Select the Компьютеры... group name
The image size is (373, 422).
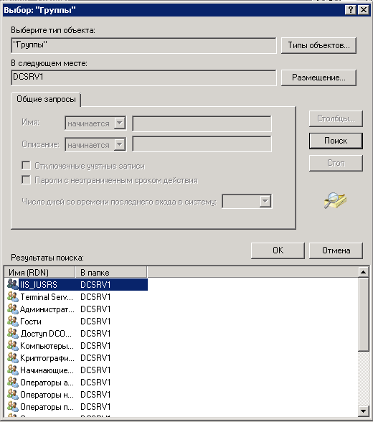coord(47,346)
